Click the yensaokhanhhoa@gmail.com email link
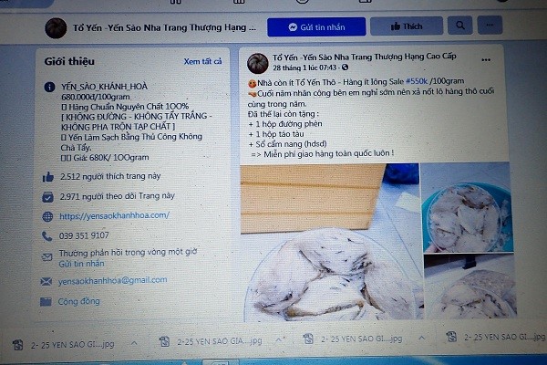The height and width of the screenshot is (365, 547). (x=113, y=280)
